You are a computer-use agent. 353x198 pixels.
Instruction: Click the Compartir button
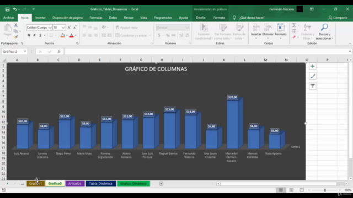point(338,18)
